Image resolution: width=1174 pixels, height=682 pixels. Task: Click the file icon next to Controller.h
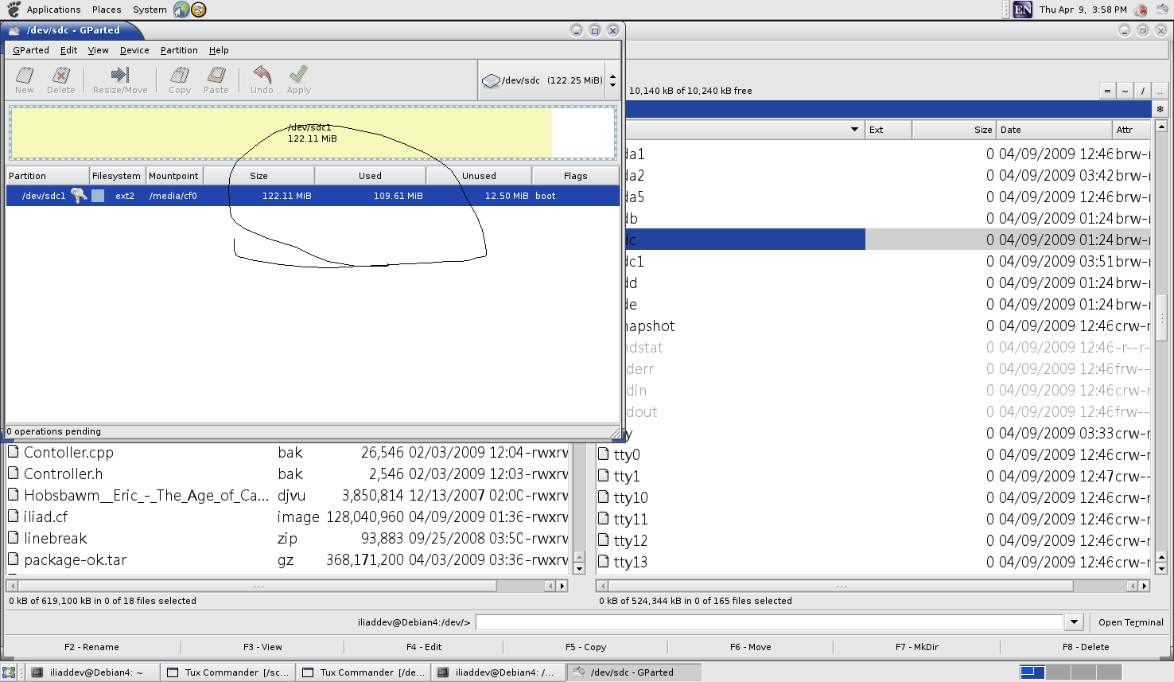(x=14, y=474)
